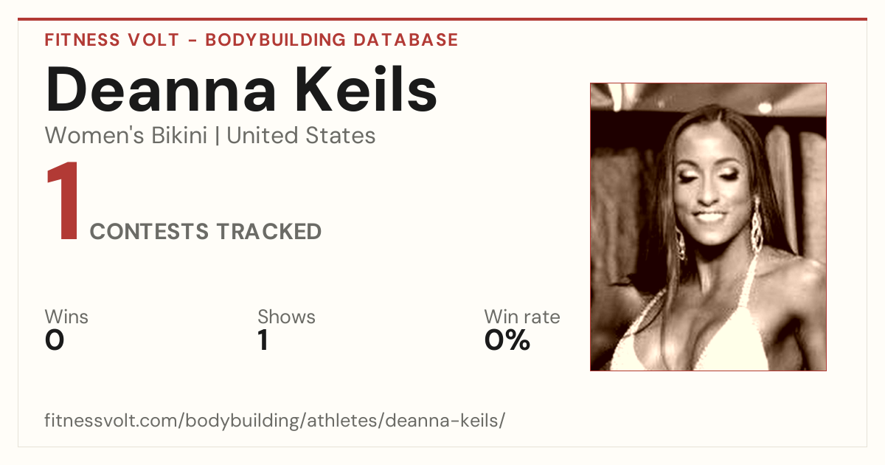Click the Wins value 0
The height and width of the screenshot is (465, 885).
point(55,340)
